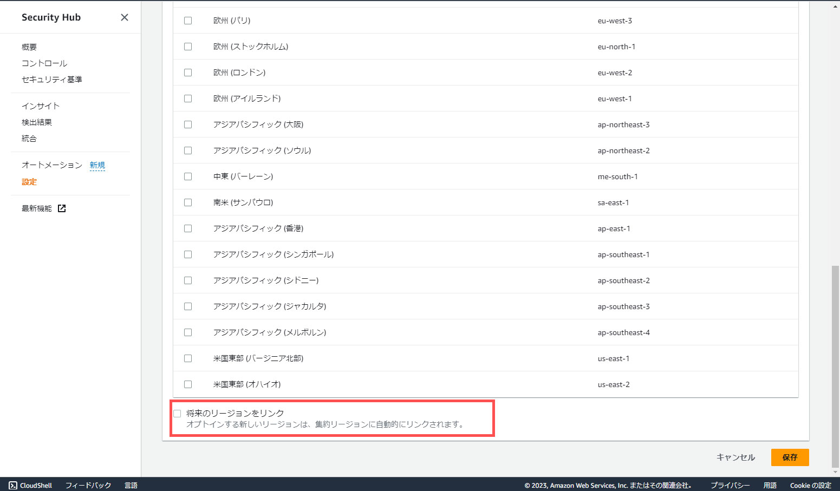840x491 pixels.
Task: Click the ap-northeast-3 region code
Action: pos(624,125)
